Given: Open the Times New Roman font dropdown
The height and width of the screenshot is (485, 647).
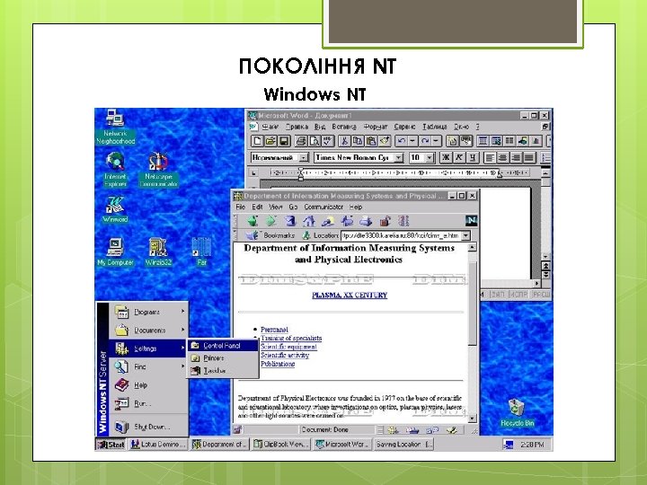Looking at the screenshot, I should pyautogui.click(x=399, y=157).
